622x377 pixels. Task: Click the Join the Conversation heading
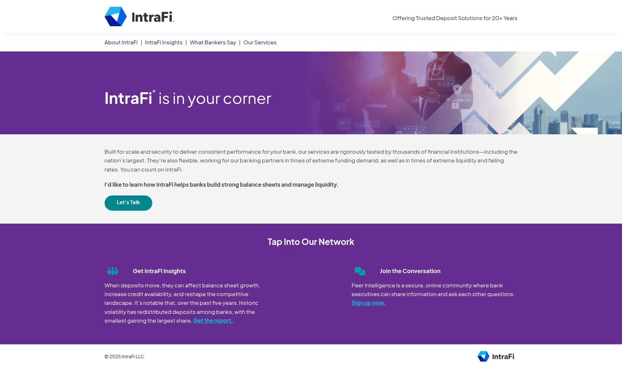point(410,271)
